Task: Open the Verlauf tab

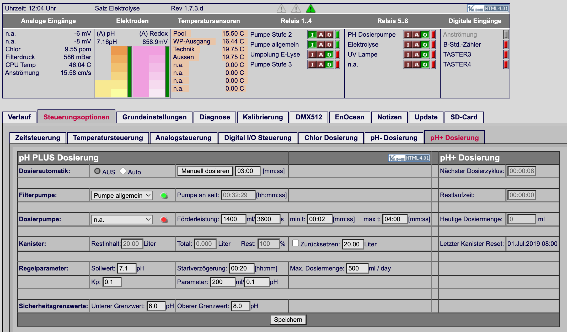Action: 19,117
